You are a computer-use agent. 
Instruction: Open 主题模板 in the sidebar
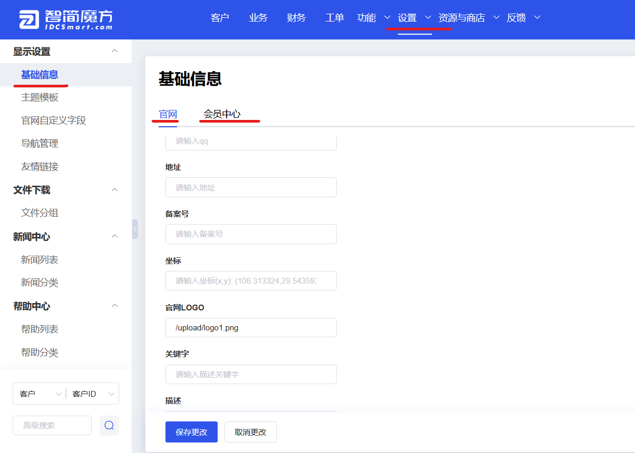click(40, 97)
